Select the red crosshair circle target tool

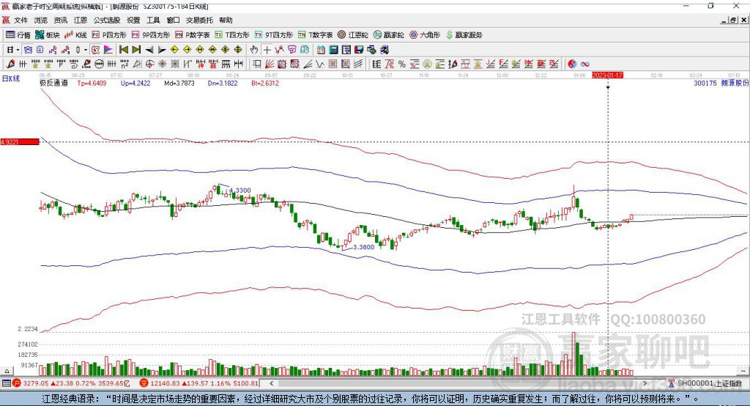click(149, 64)
